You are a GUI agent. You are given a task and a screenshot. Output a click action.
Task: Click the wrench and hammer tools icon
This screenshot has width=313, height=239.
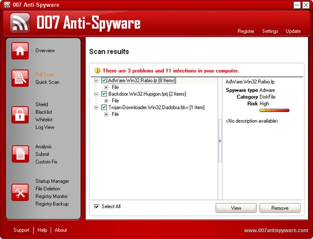pyautogui.click(x=20, y=192)
